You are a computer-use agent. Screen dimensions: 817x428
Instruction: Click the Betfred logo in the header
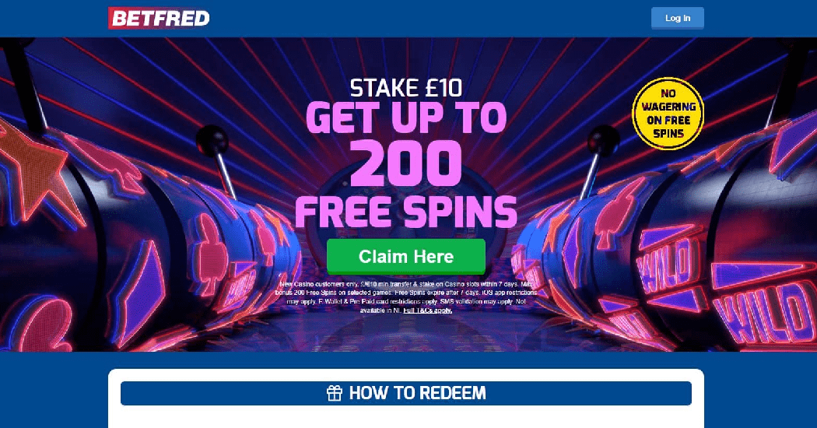coord(159,18)
